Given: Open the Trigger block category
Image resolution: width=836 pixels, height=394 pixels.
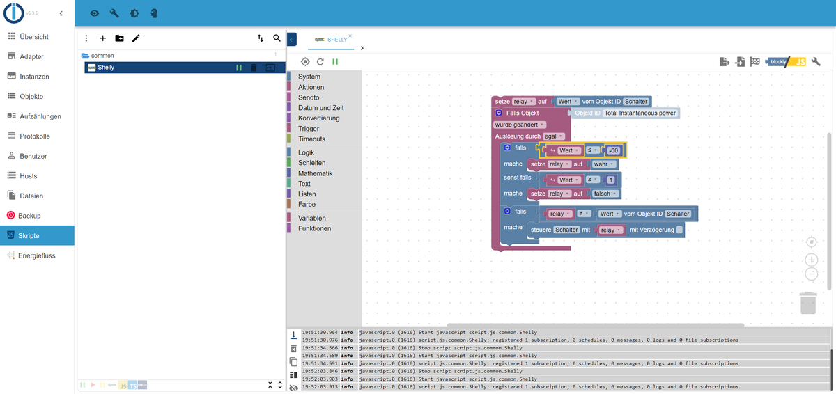Looking at the screenshot, I should click(x=308, y=129).
